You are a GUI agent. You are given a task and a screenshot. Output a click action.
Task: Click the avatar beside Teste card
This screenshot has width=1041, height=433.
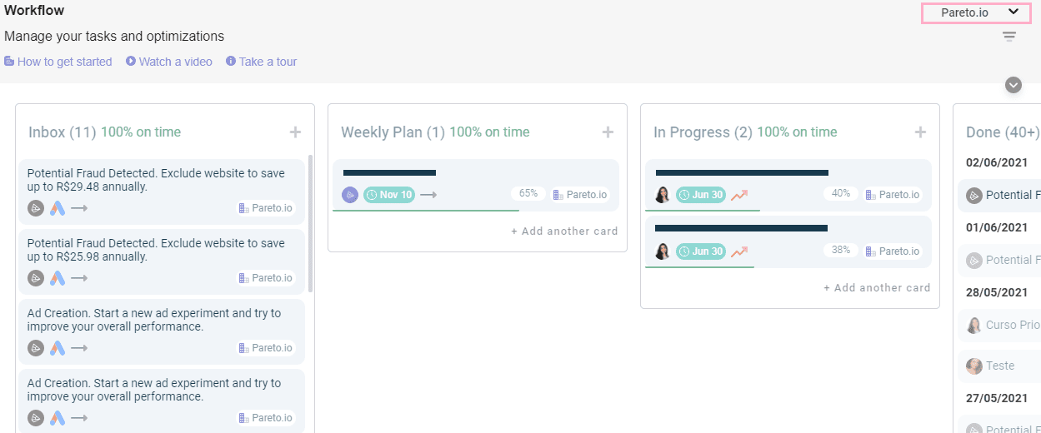click(x=973, y=366)
